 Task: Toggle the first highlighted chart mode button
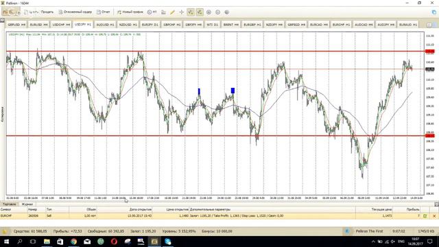(x=191, y=12)
